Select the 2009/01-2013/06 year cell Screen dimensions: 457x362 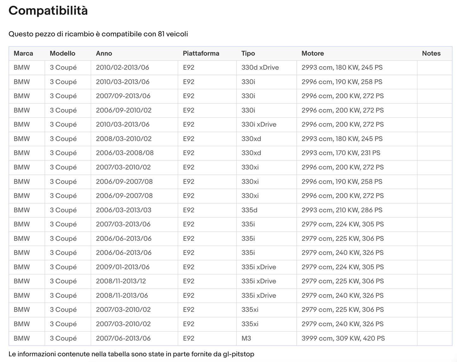(134, 267)
